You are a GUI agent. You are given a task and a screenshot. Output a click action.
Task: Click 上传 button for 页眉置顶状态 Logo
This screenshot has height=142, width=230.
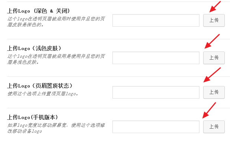pyautogui.click(x=214, y=92)
